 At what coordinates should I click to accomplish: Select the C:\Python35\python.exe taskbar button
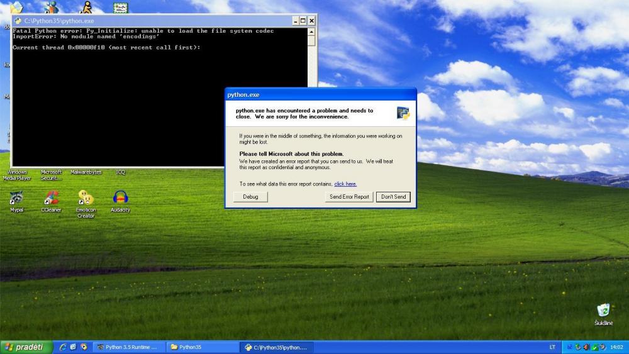(x=277, y=347)
